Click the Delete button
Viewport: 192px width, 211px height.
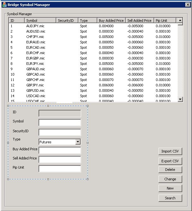170,170
